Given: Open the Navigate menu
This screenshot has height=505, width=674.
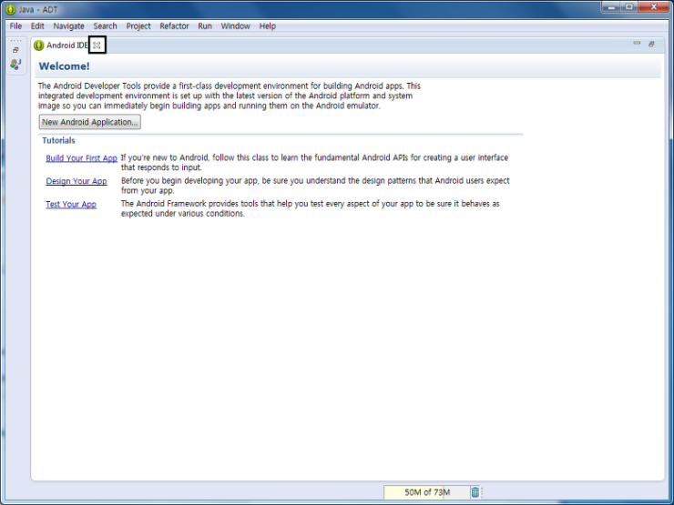Looking at the screenshot, I should pos(69,26).
